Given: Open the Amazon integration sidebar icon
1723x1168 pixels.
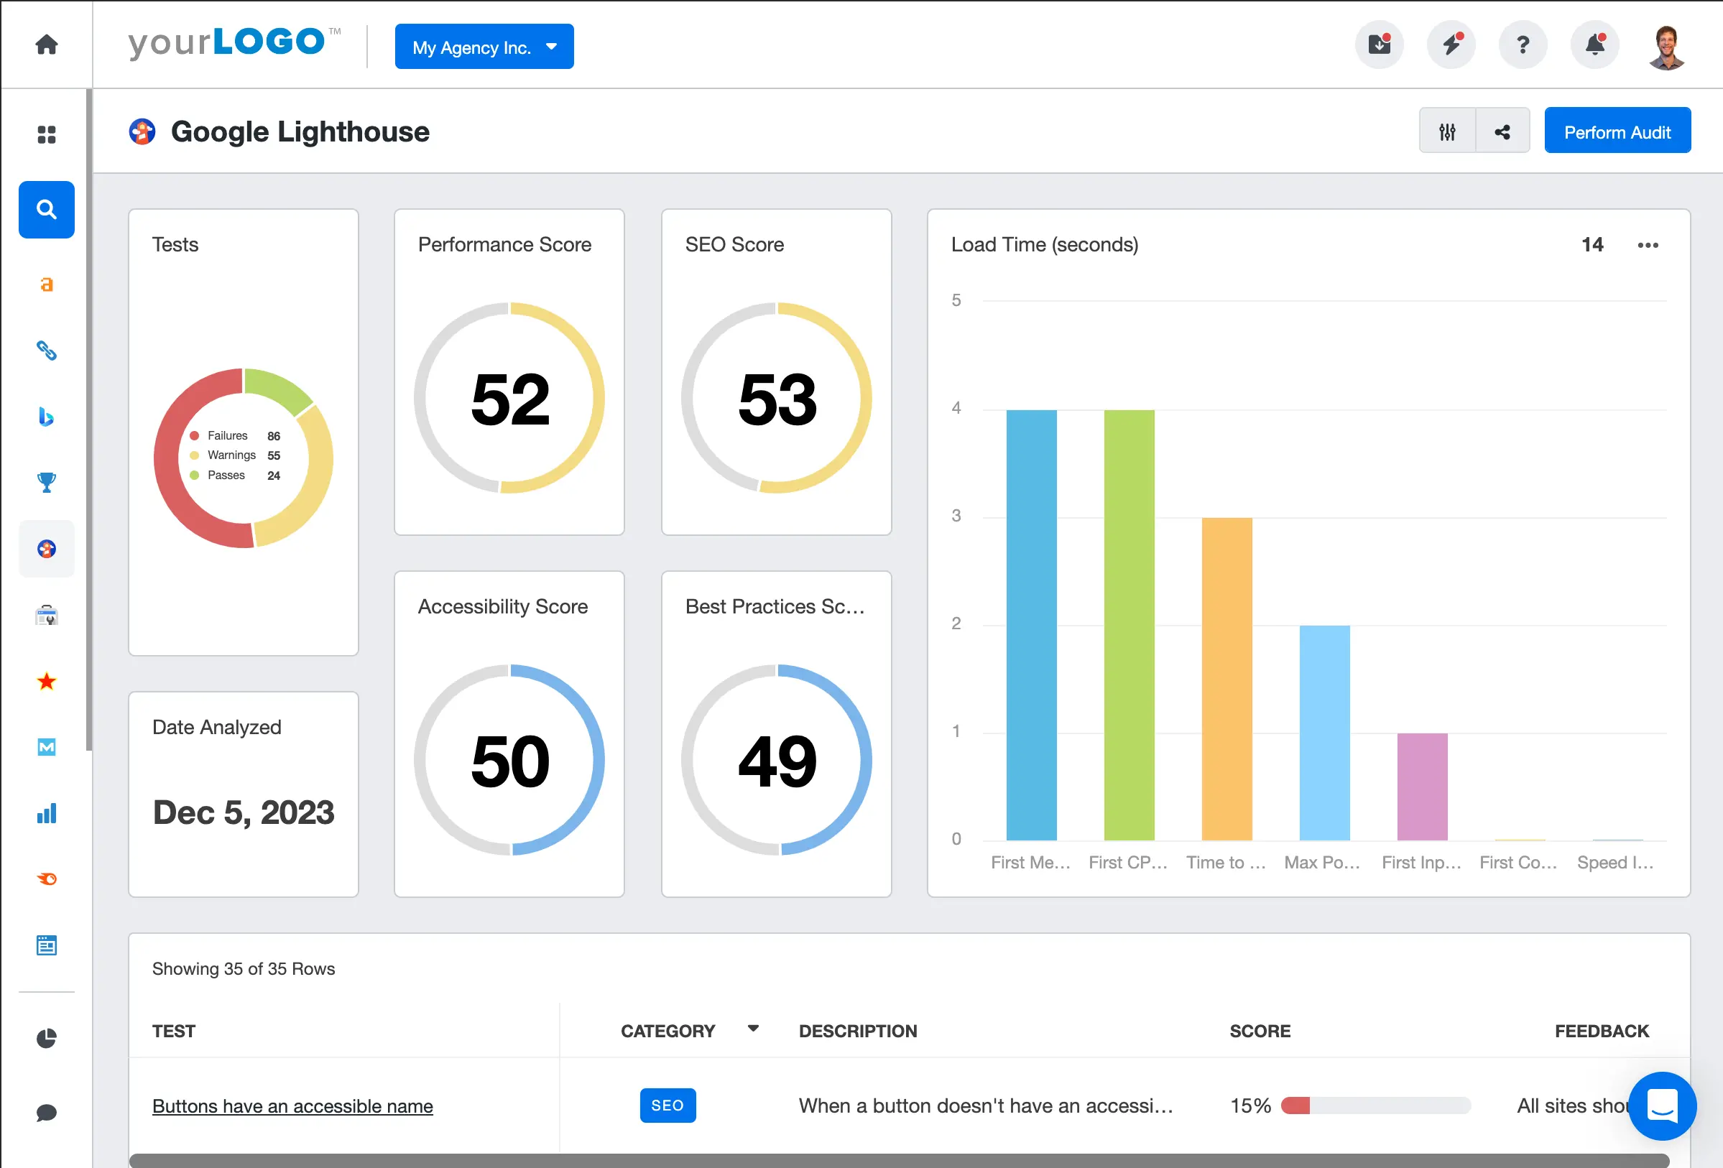Looking at the screenshot, I should [x=46, y=284].
